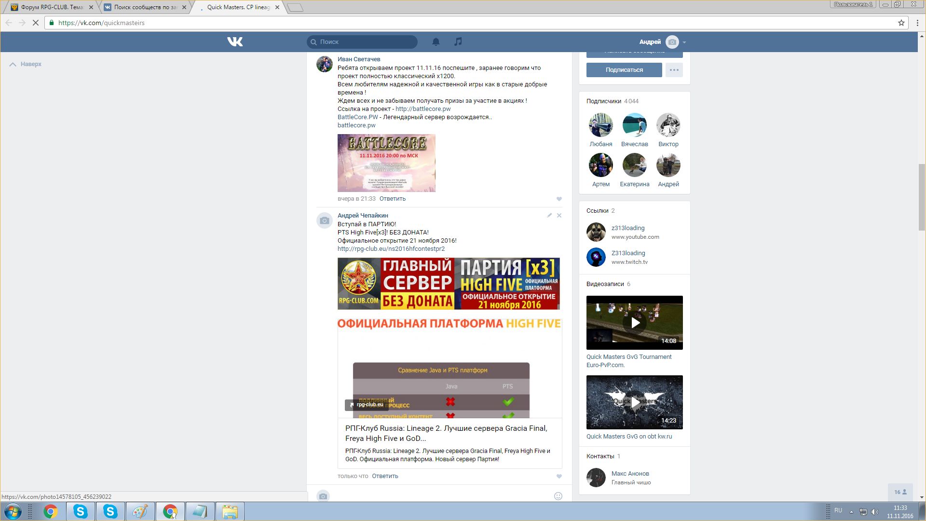
Task: Click the search field Поиск
Action: tap(362, 42)
